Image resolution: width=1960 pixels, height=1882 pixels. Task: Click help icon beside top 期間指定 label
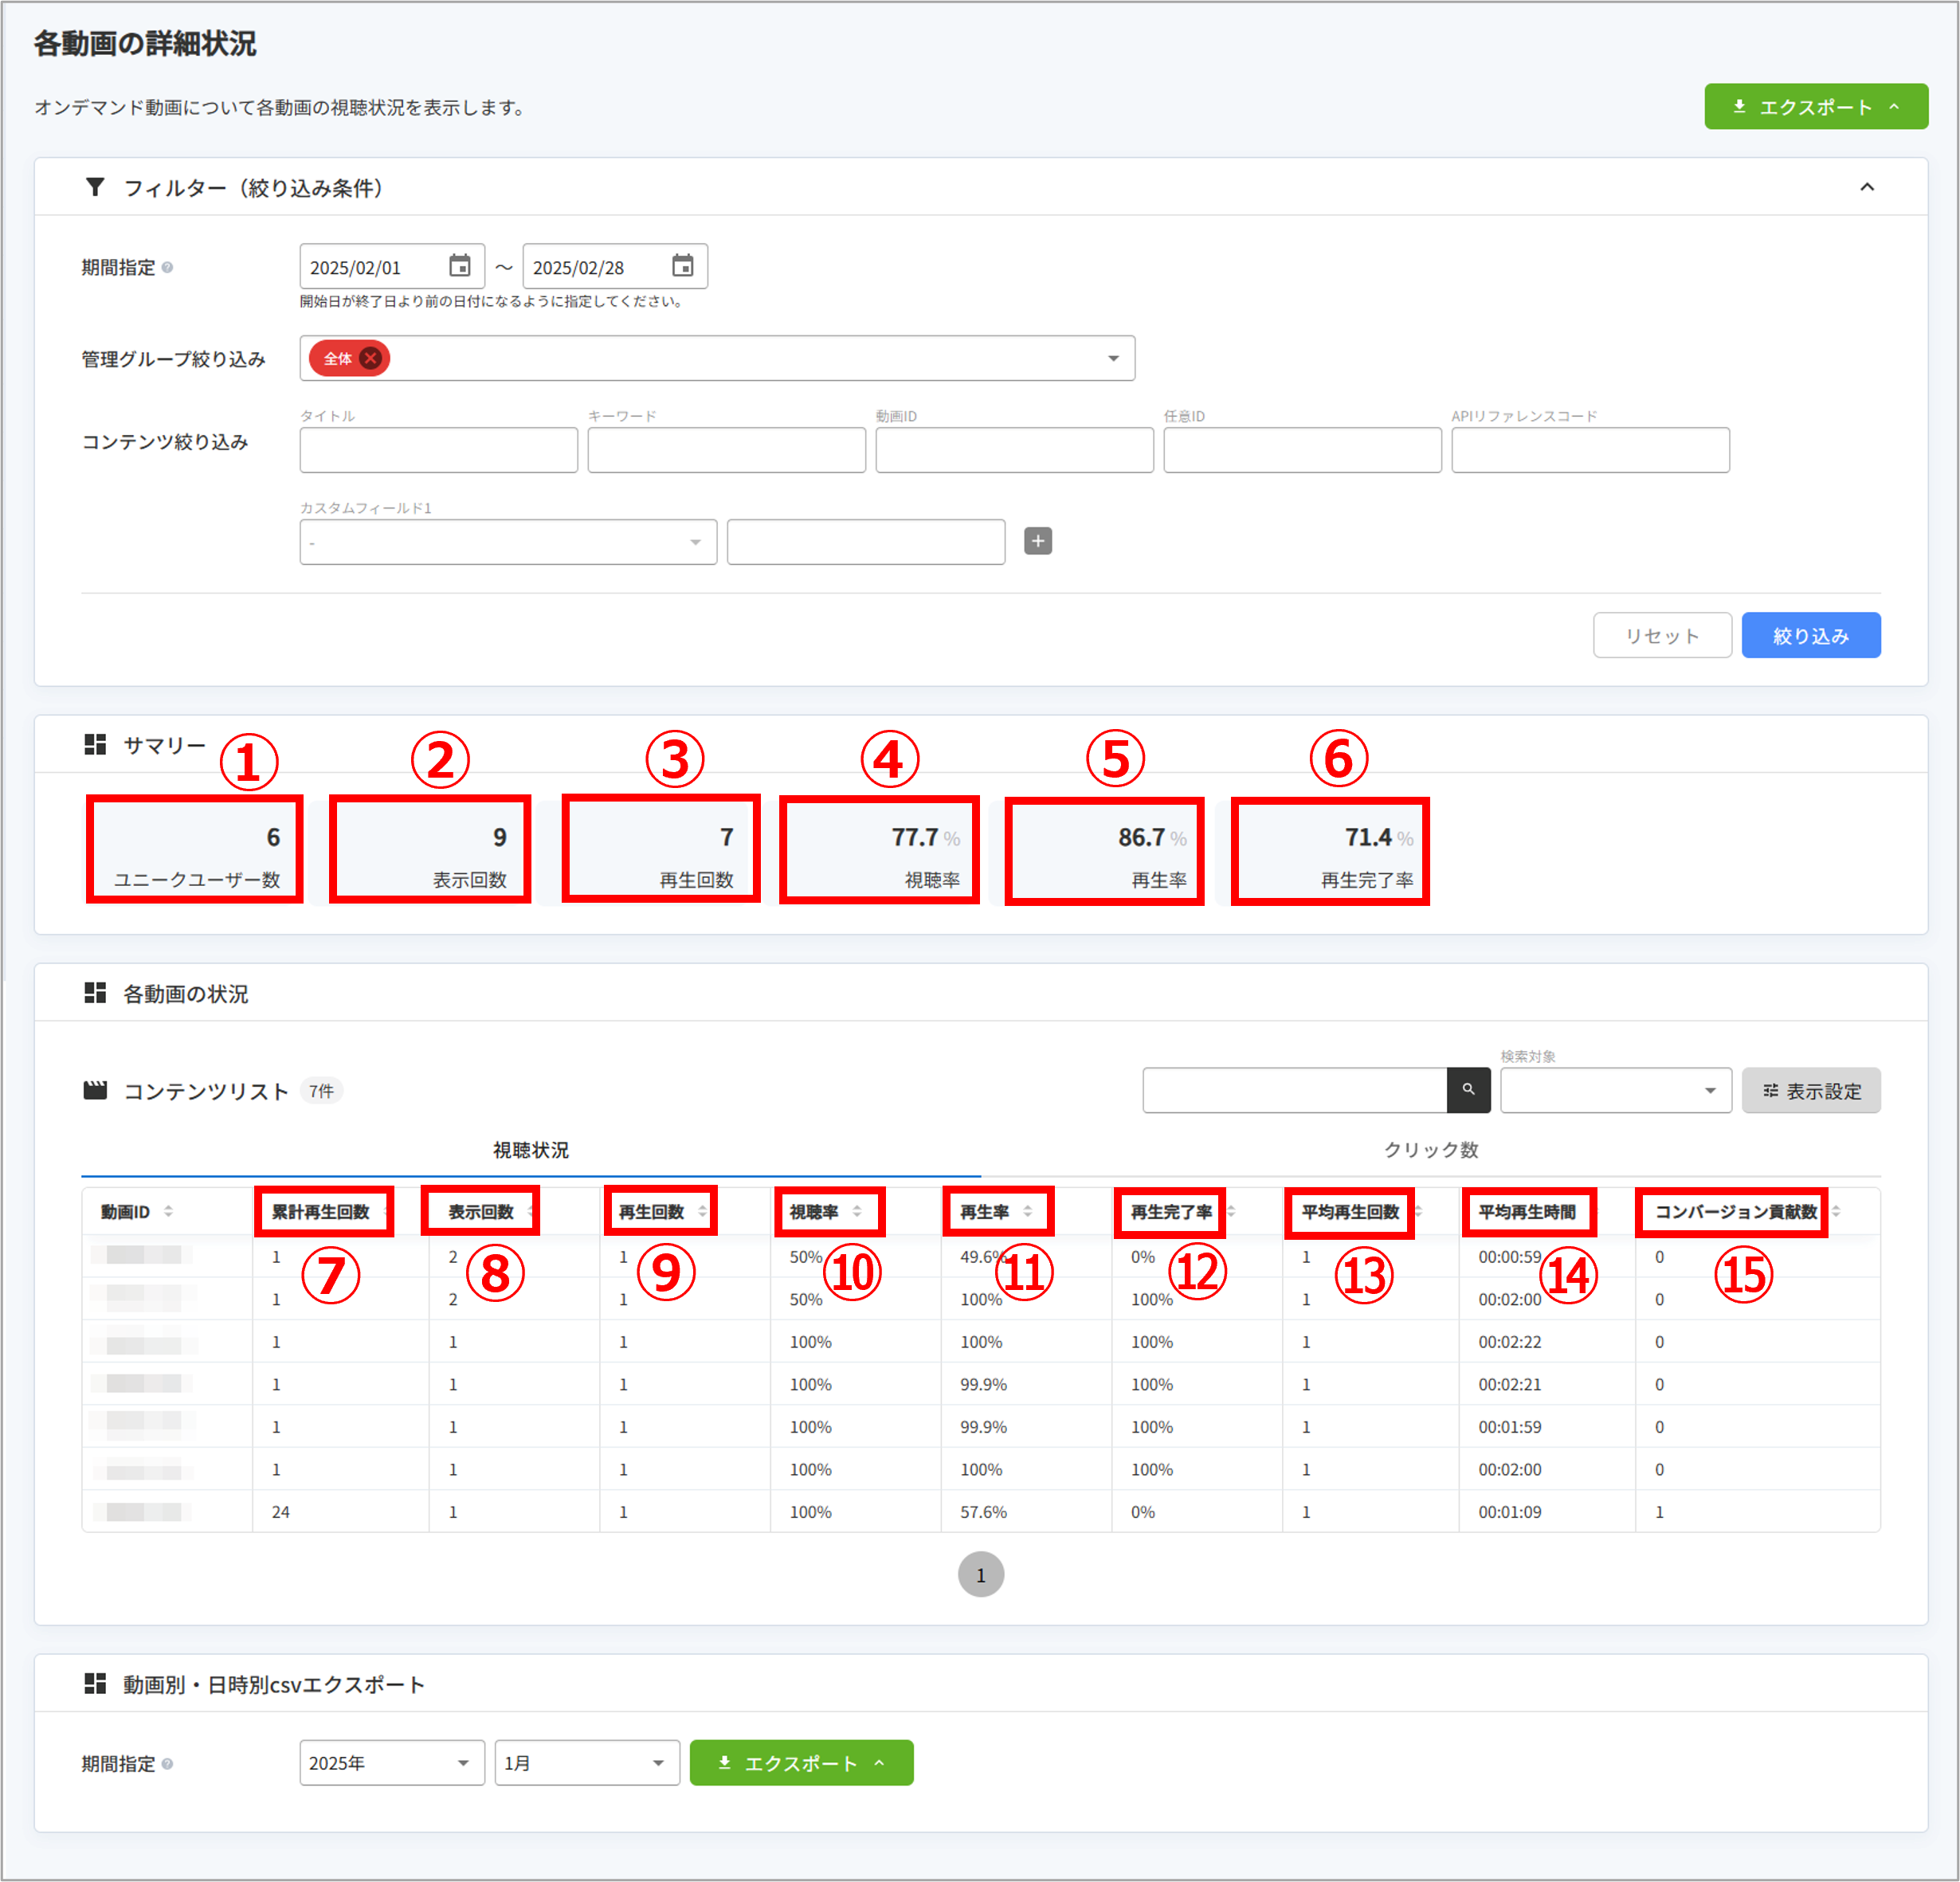[x=168, y=267]
